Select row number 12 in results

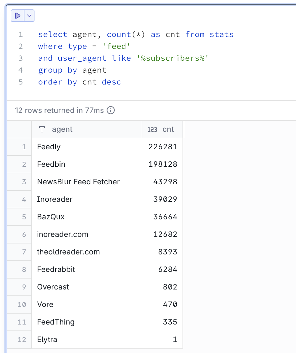coord(22,340)
